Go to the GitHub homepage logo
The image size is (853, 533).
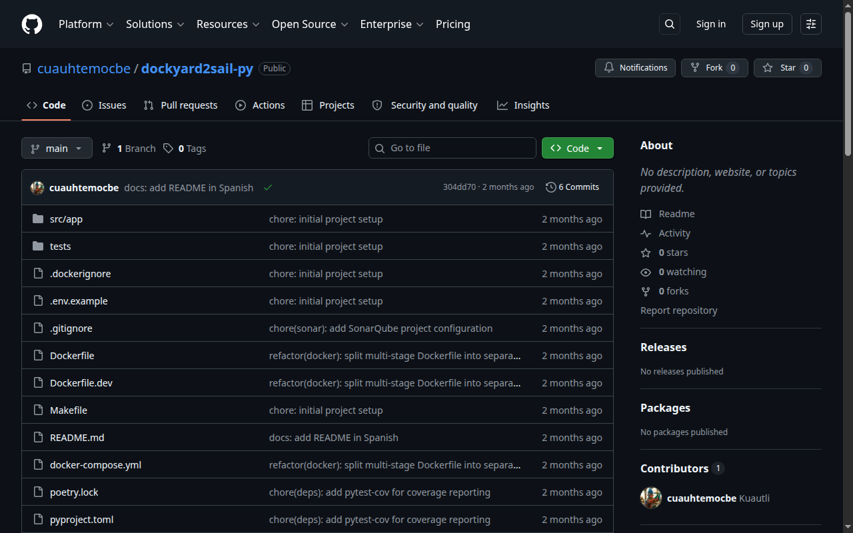point(32,24)
